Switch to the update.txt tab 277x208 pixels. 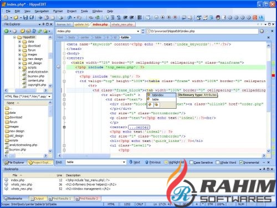pyautogui.click(x=81, y=24)
